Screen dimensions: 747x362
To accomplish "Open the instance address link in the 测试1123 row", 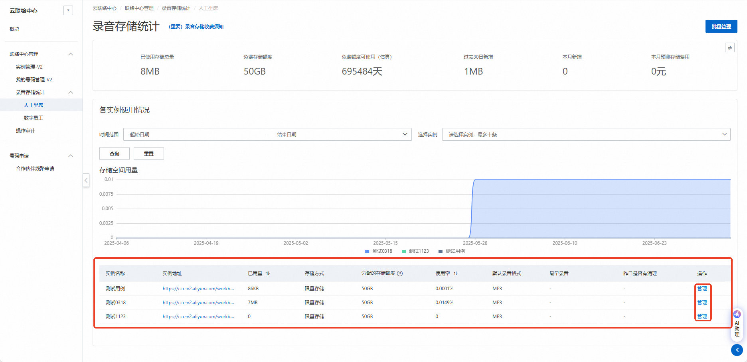I will click(198, 317).
